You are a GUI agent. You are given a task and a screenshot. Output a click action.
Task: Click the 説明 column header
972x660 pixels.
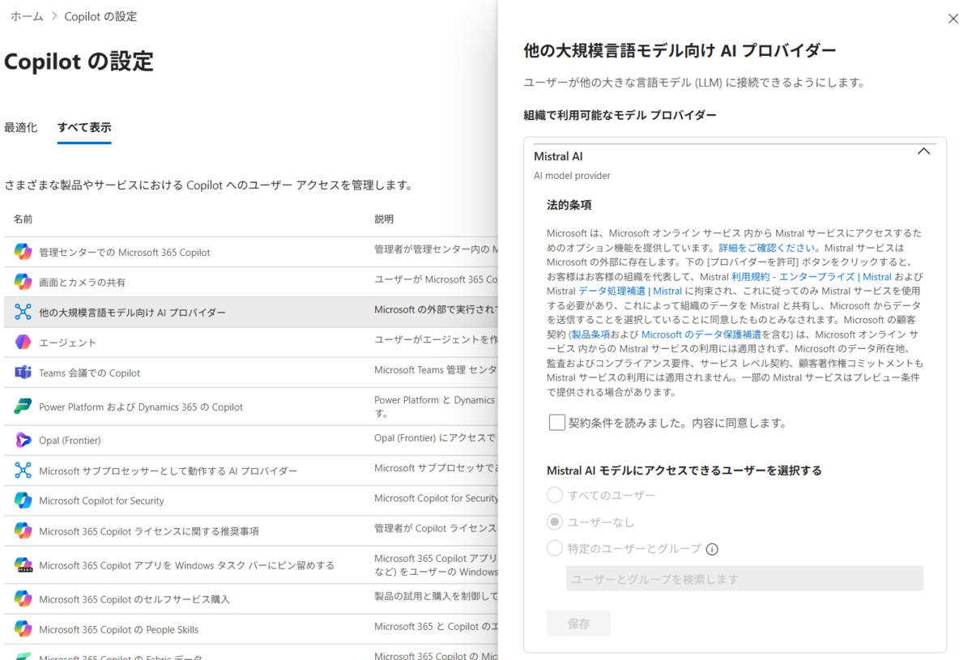[384, 219]
